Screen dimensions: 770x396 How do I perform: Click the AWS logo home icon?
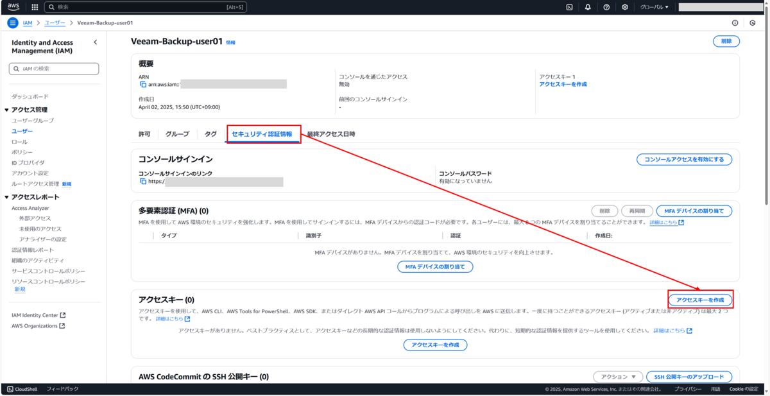(13, 7)
